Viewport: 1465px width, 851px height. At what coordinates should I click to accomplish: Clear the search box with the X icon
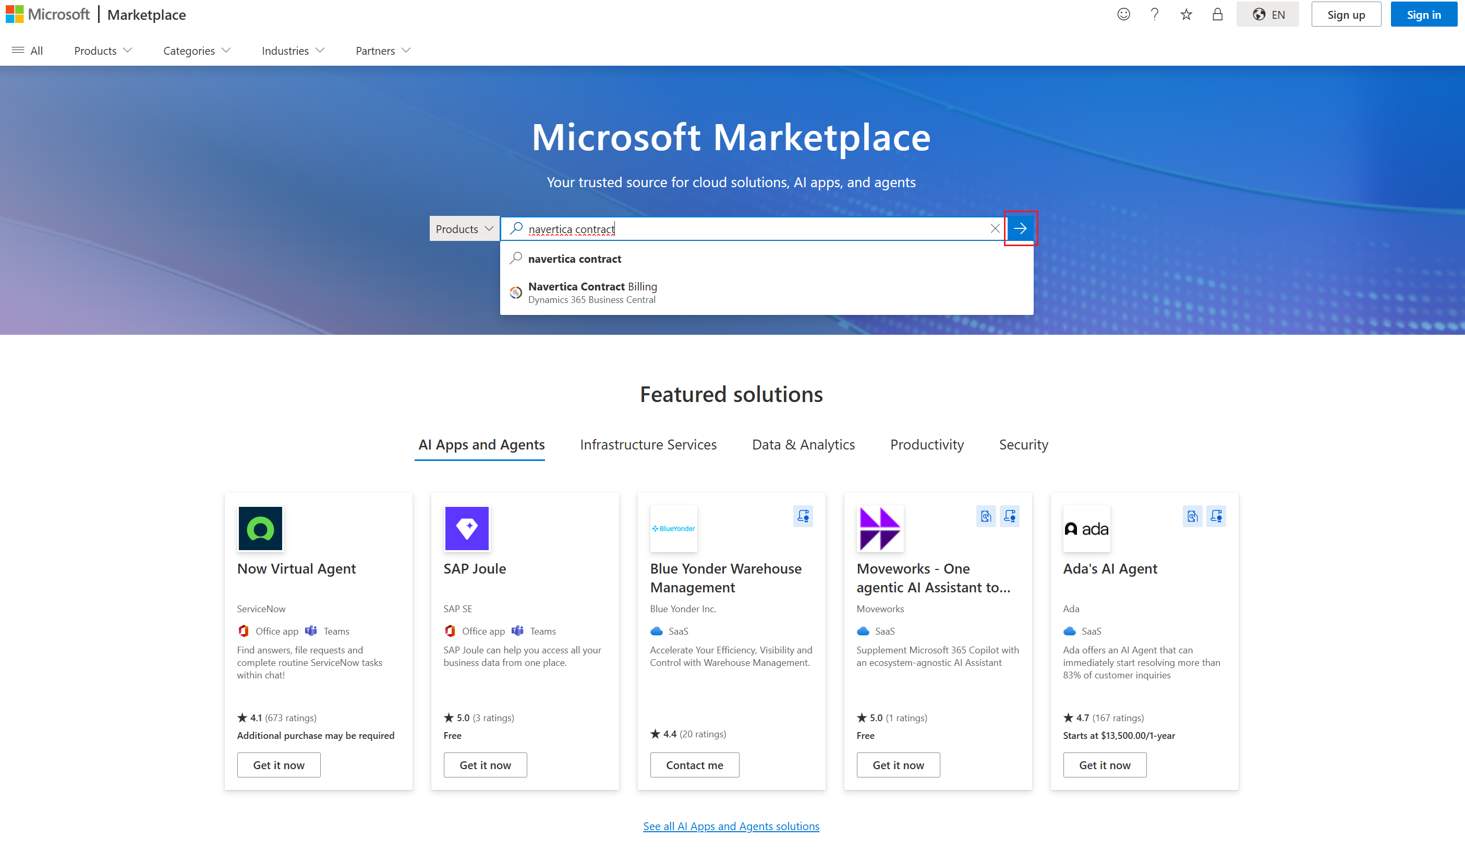pyautogui.click(x=995, y=228)
